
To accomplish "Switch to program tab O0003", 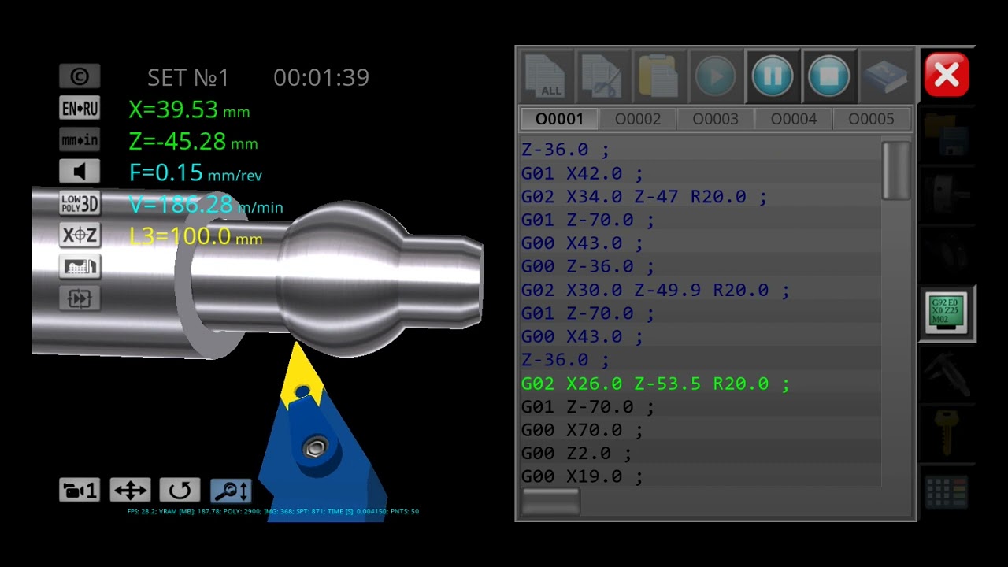I will tap(715, 119).
